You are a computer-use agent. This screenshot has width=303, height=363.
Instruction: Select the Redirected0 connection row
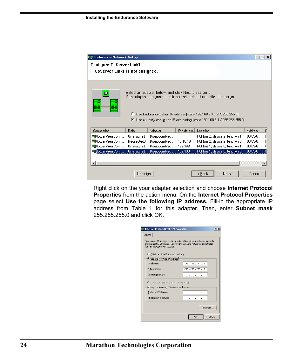click(178, 141)
